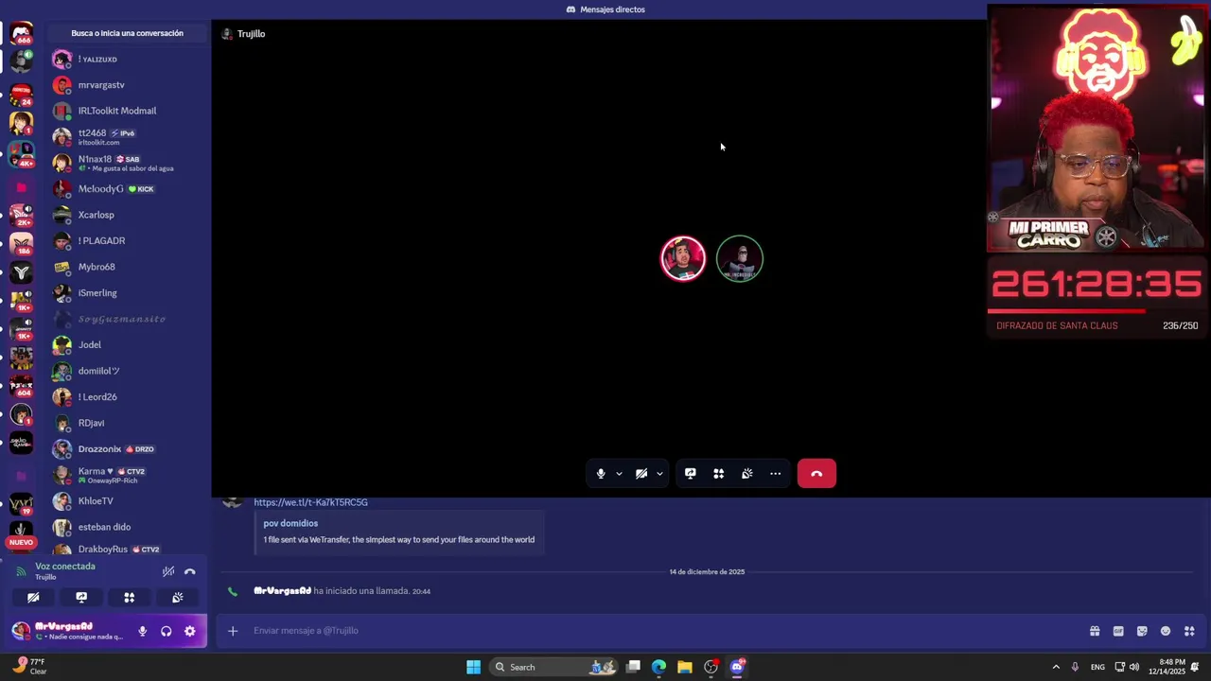Launch activity from sidebar voice panel

click(x=130, y=598)
